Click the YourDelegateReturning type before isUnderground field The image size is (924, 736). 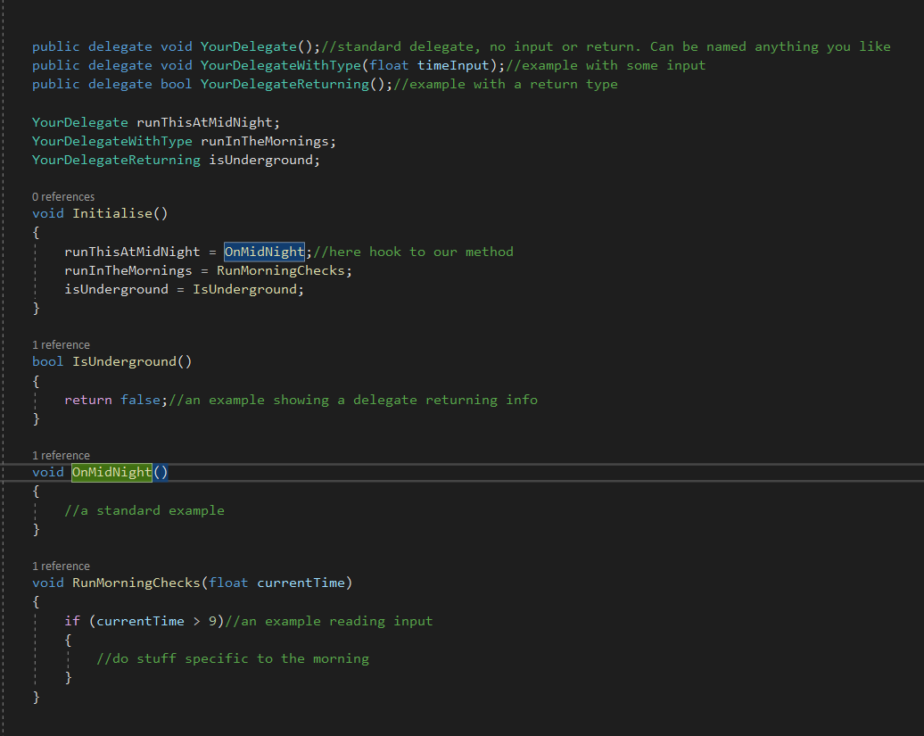pos(116,161)
